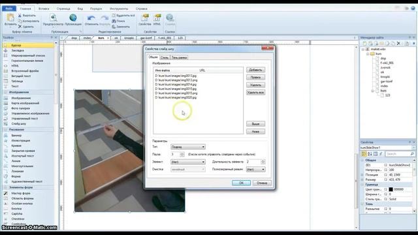Viewport: 418px width, 235px height.
Task: Click the Ниже (move down) button
Action: [255, 131]
